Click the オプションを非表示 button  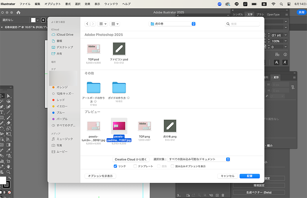click(x=100, y=176)
